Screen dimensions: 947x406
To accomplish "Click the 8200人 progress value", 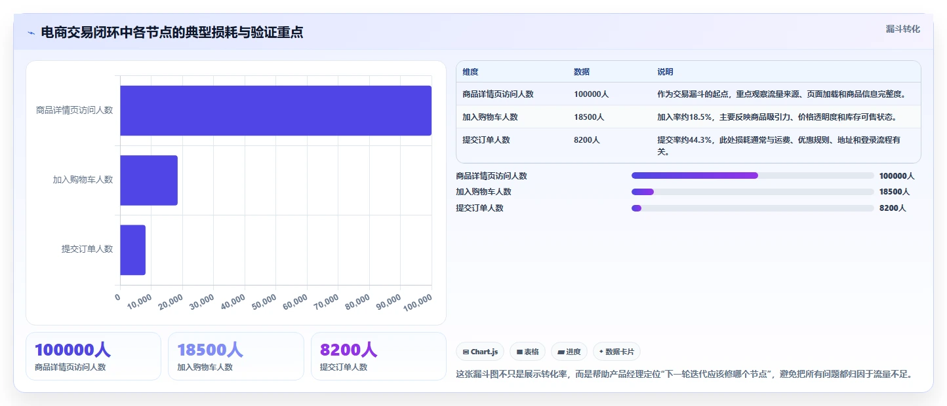I will point(893,208).
